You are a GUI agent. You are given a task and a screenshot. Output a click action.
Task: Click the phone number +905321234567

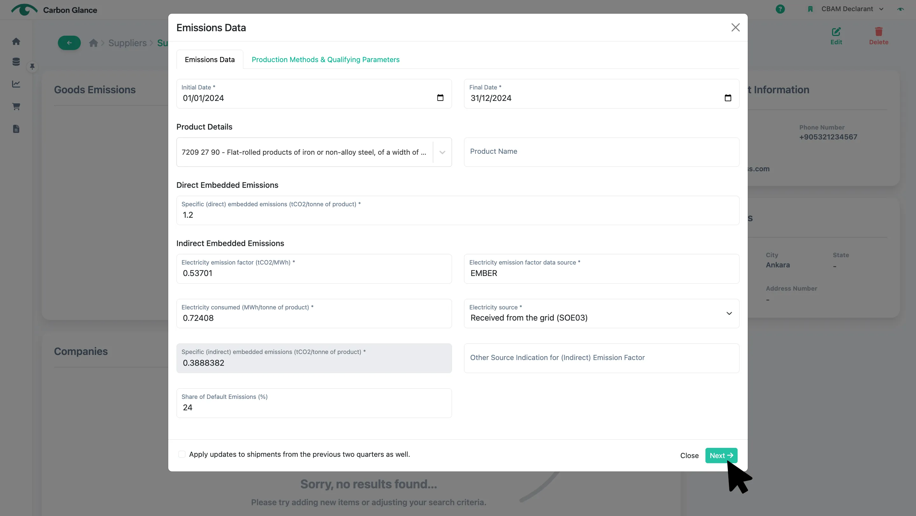pyautogui.click(x=828, y=137)
